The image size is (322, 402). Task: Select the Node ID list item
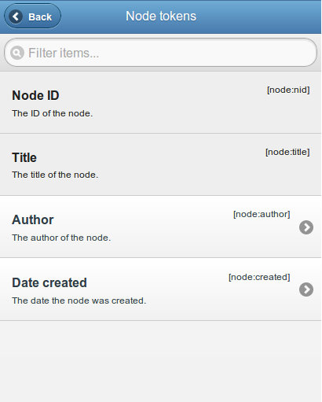coord(161,102)
